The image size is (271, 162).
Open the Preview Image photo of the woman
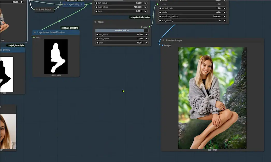click(x=213, y=98)
